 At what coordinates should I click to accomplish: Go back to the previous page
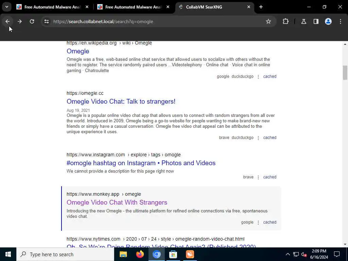(7, 21)
